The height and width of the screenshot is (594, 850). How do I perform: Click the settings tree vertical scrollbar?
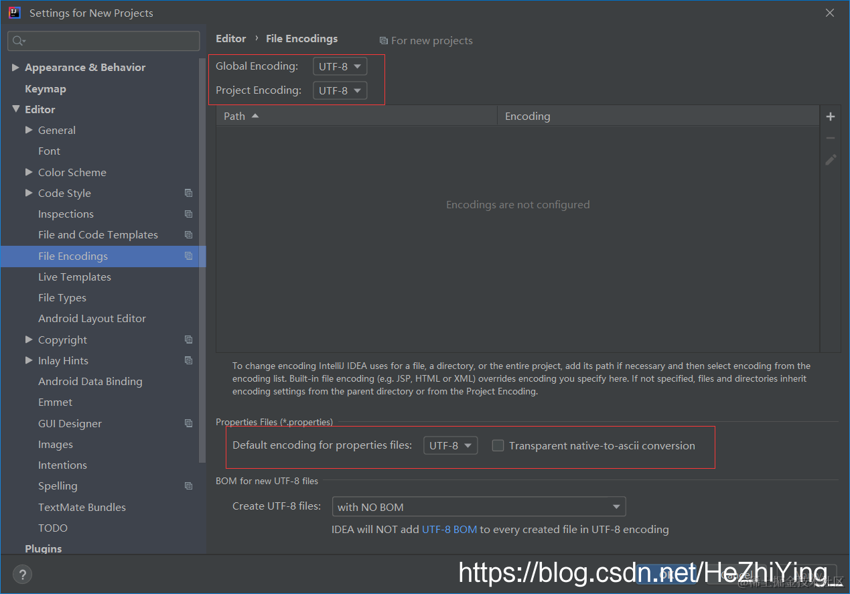coord(203,261)
